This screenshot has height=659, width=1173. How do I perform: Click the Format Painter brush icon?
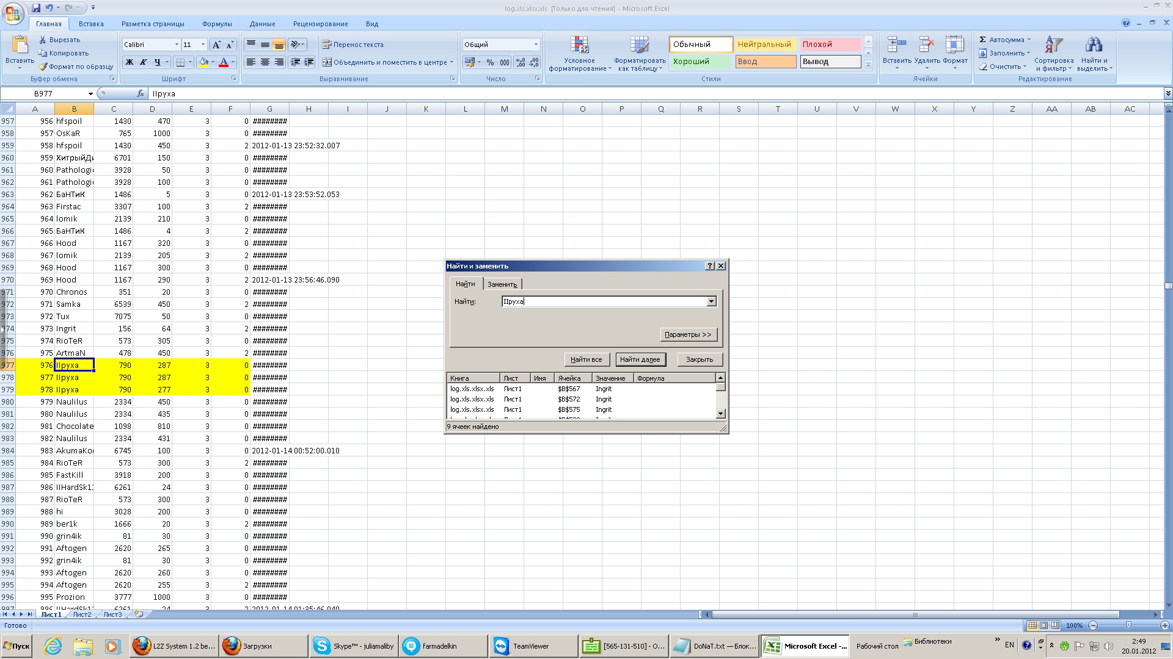(43, 67)
